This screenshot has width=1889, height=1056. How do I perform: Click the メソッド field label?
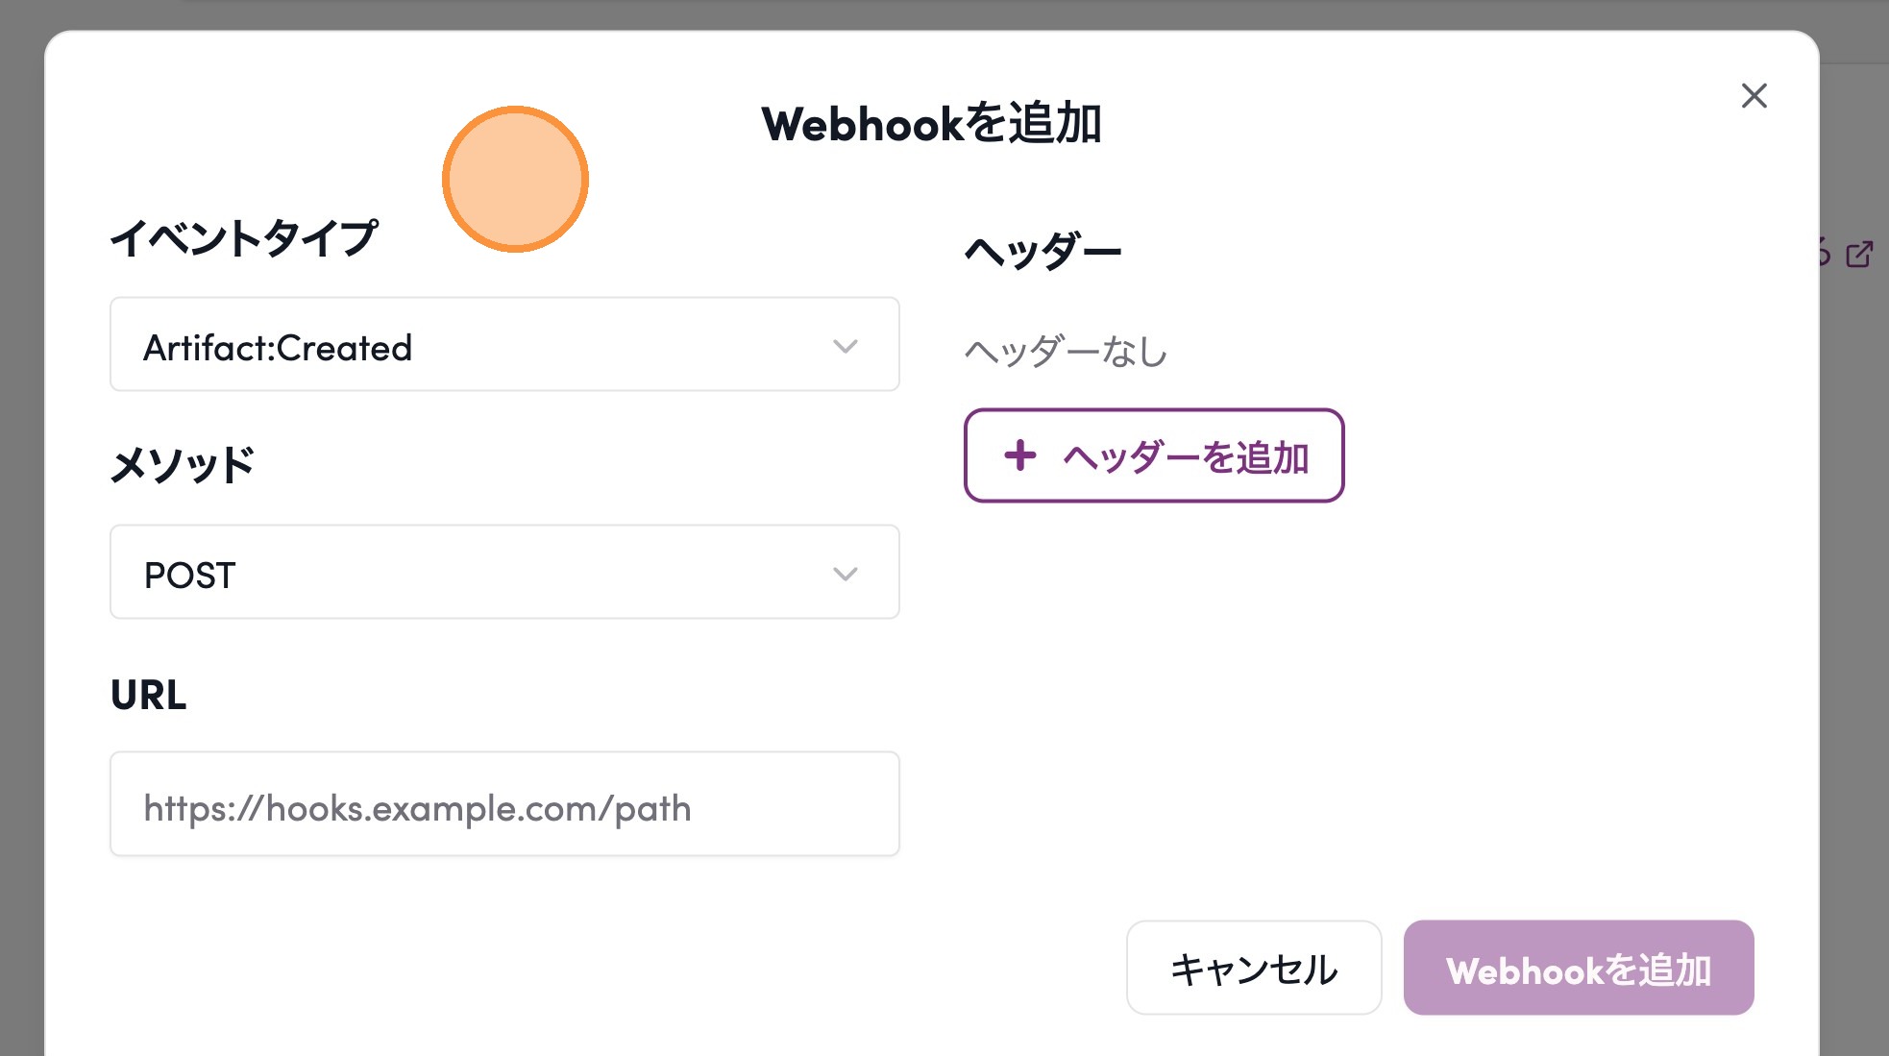[183, 466]
